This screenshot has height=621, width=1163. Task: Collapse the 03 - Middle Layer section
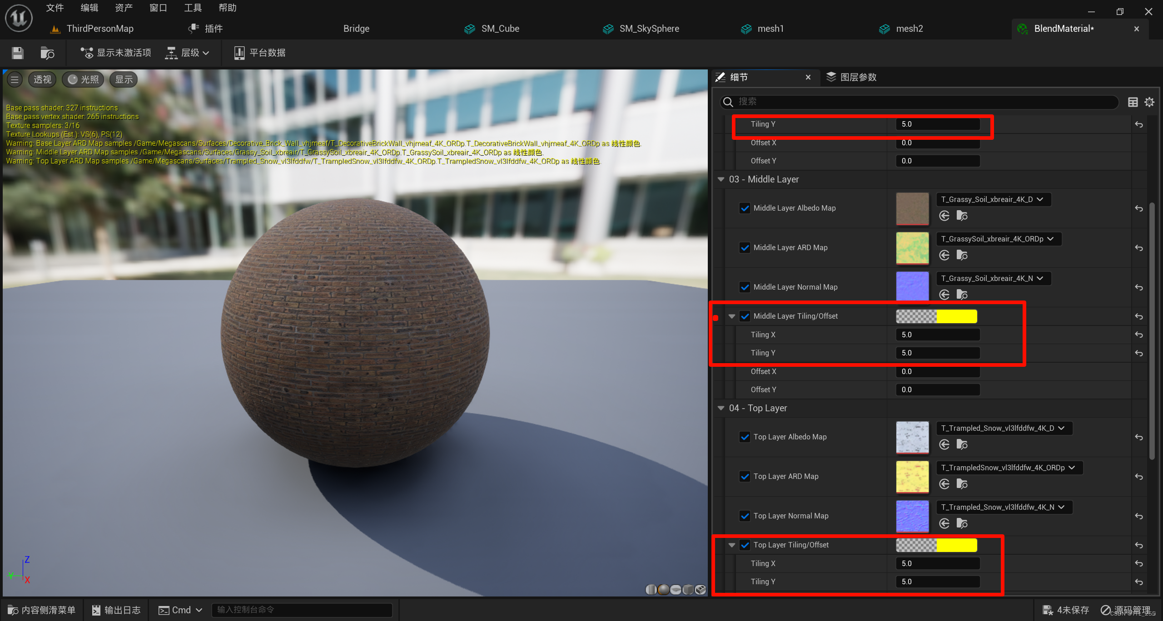coord(721,180)
